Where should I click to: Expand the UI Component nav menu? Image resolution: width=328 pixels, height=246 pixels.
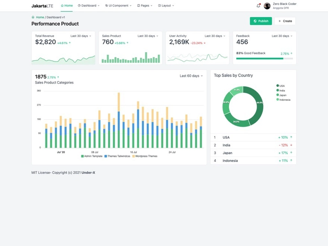[x=118, y=6]
